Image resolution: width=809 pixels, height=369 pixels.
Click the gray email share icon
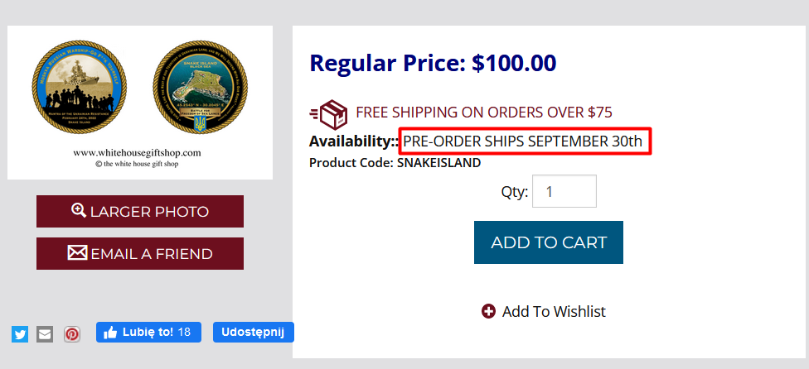click(45, 334)
